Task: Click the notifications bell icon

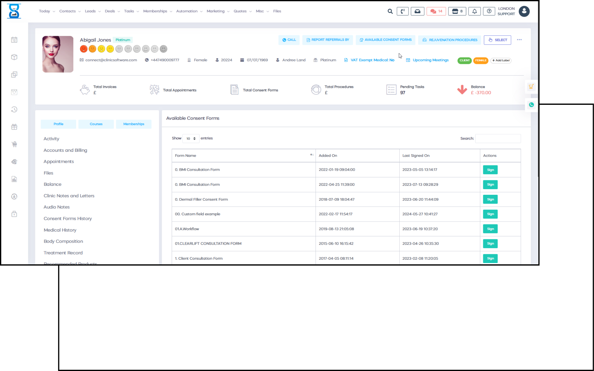Action: [x=474, y=11]
